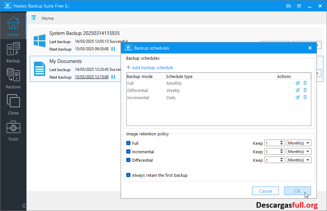Uncheck the Full retention checkbox

128,143
